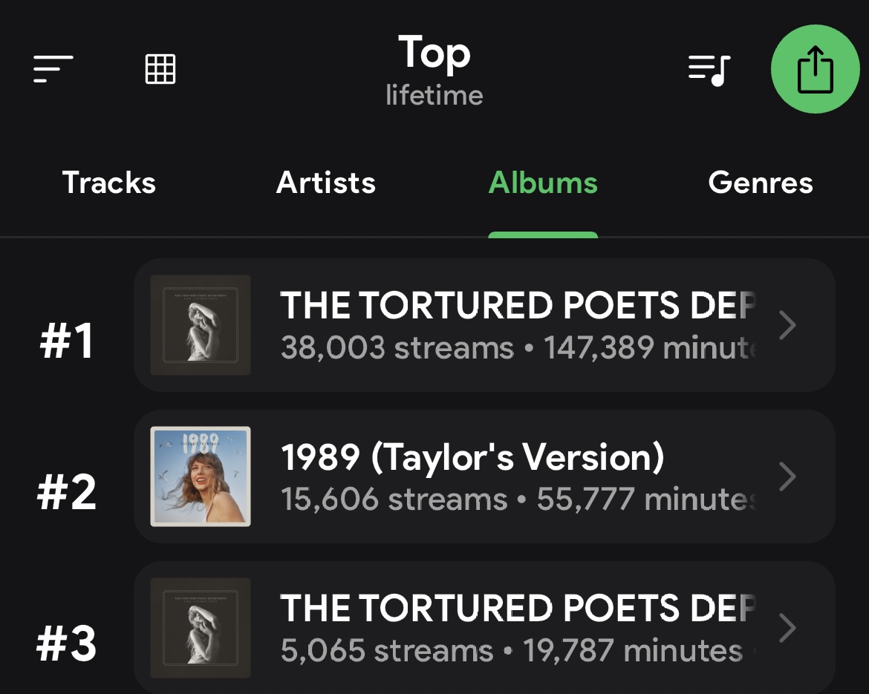Change the lifetime time range

434,95
